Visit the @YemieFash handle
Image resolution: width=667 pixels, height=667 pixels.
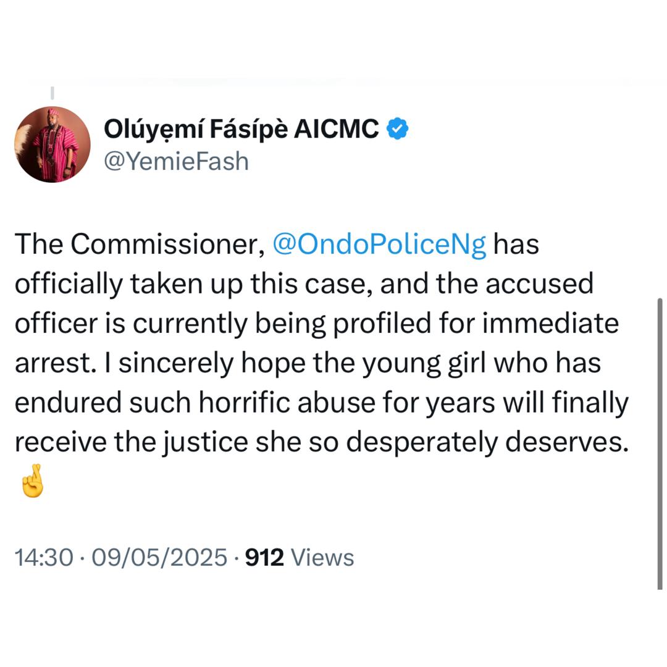click(x=176, y=161)
